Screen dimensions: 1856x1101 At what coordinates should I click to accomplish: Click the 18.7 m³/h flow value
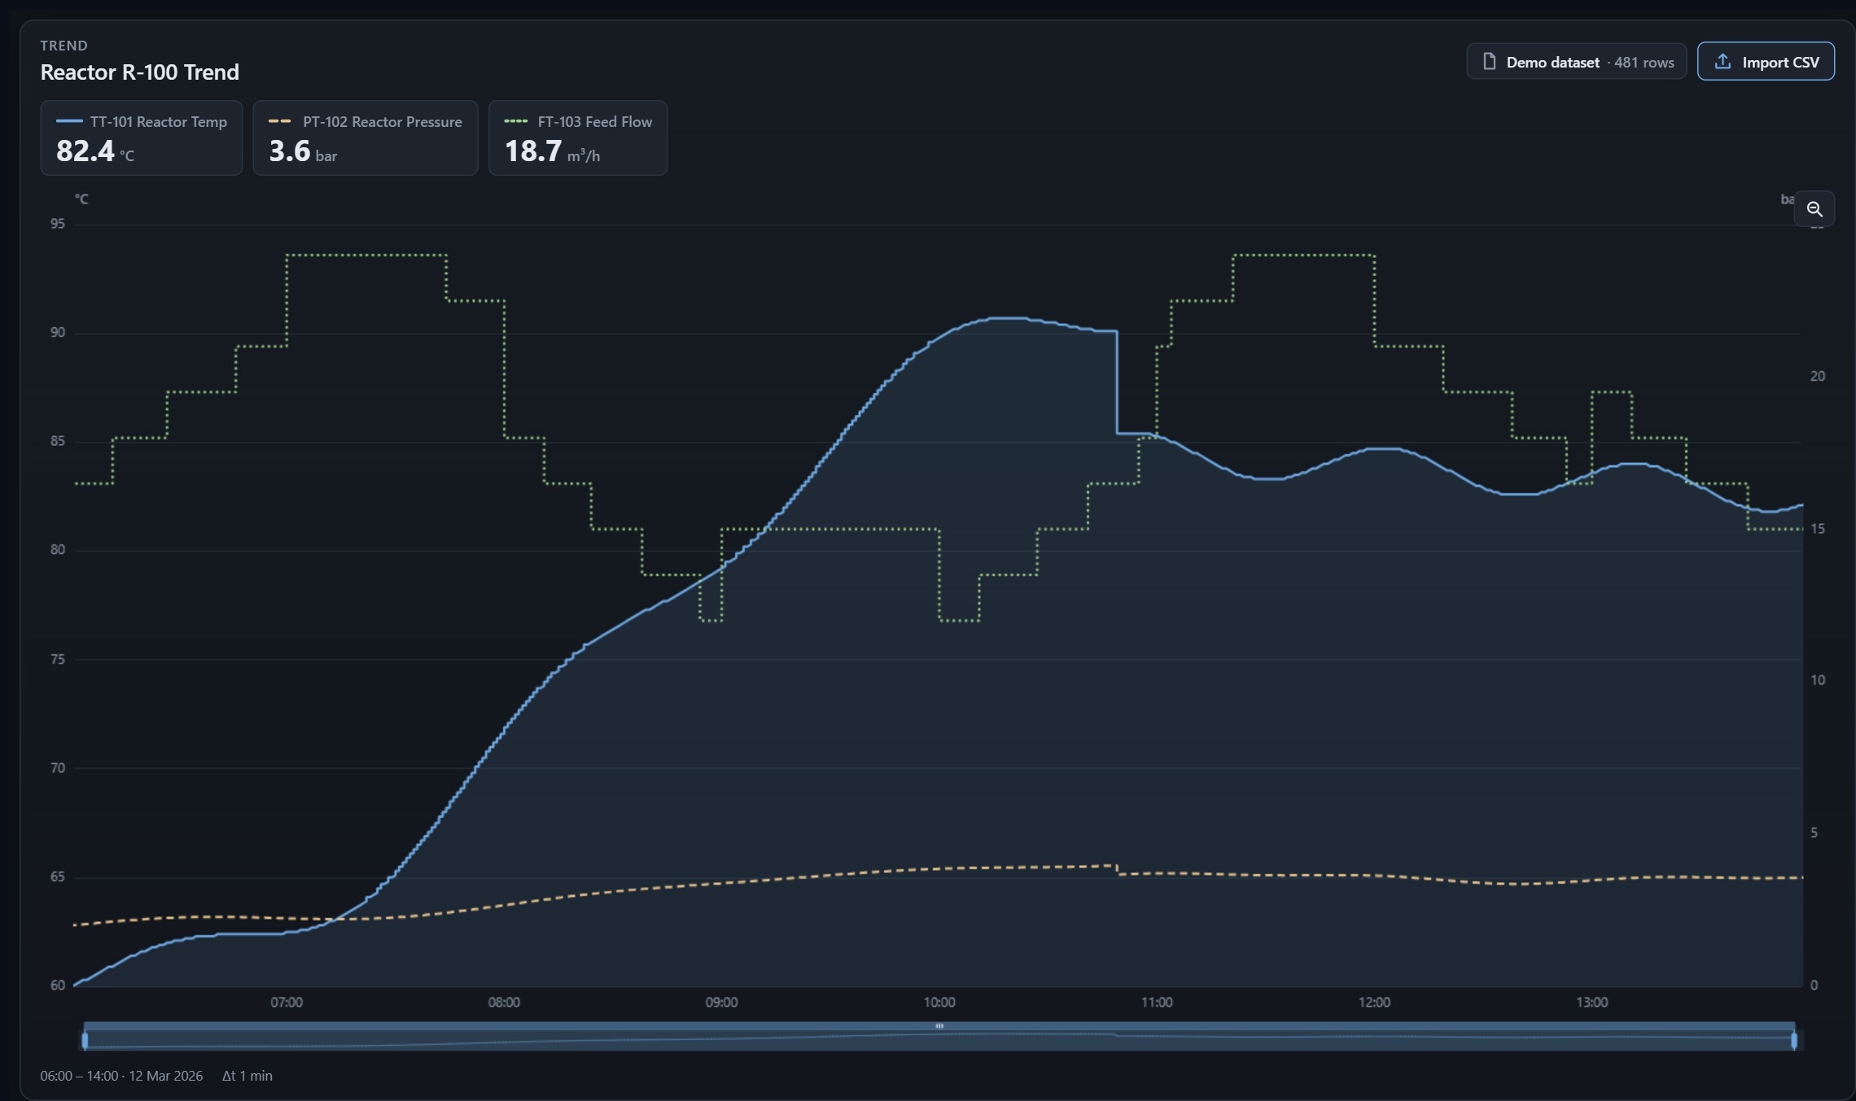553,151
